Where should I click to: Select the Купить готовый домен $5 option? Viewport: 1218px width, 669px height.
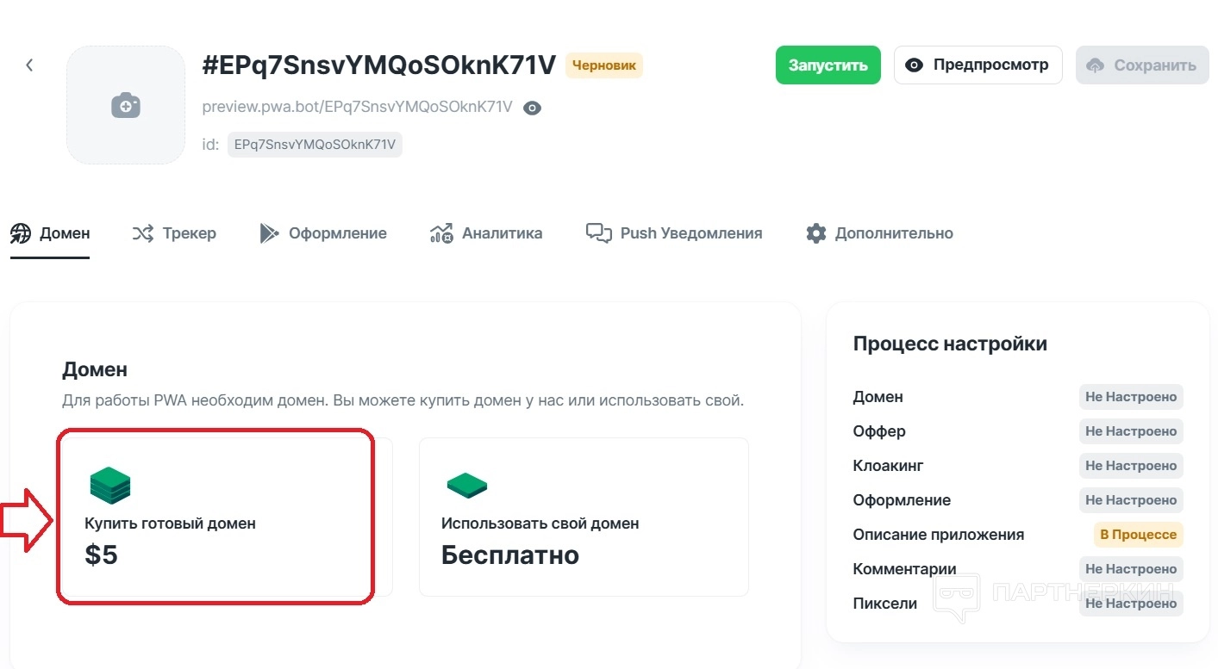pyautogui.click(x=215, y=517)
